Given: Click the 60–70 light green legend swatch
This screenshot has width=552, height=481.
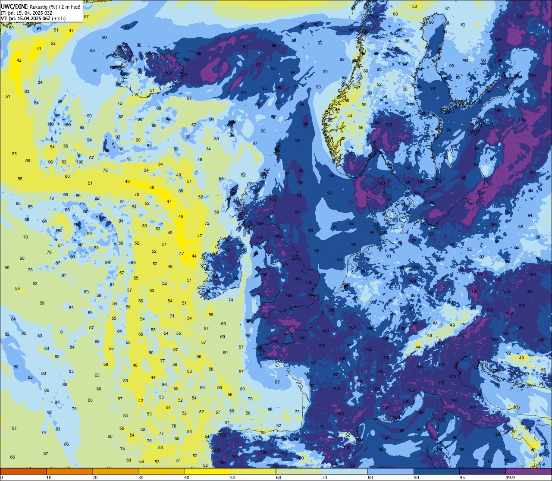Looking at the screenshot, I should point(299,472).
